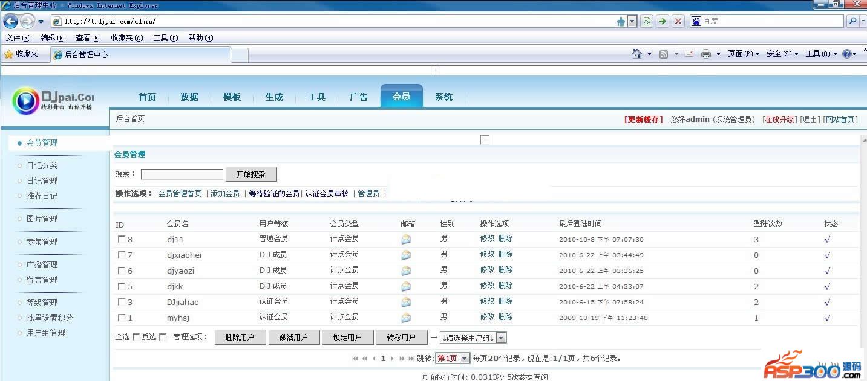
Task: Open the 第1页 page jump dropdown
Action: (453, 358)
